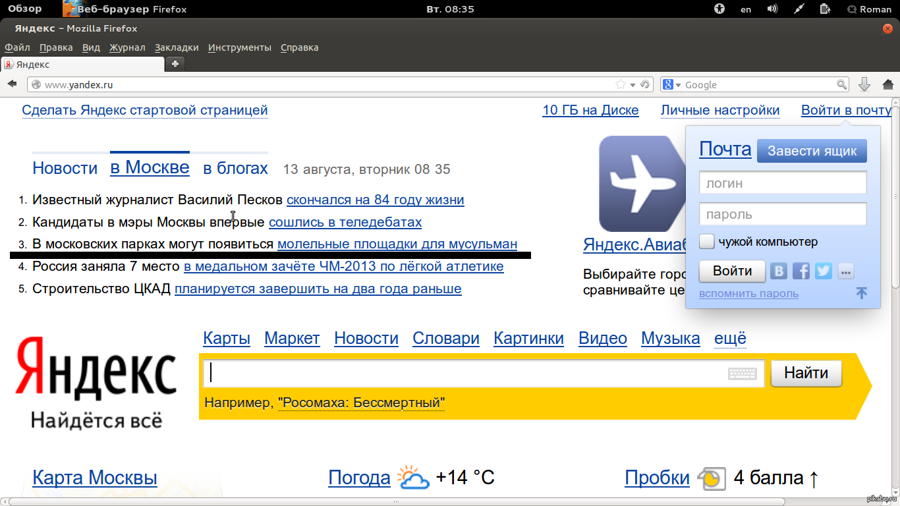The image size is (900, 506).
Task: Open the Инструменты menu
Action: click(x=240, y=47)
